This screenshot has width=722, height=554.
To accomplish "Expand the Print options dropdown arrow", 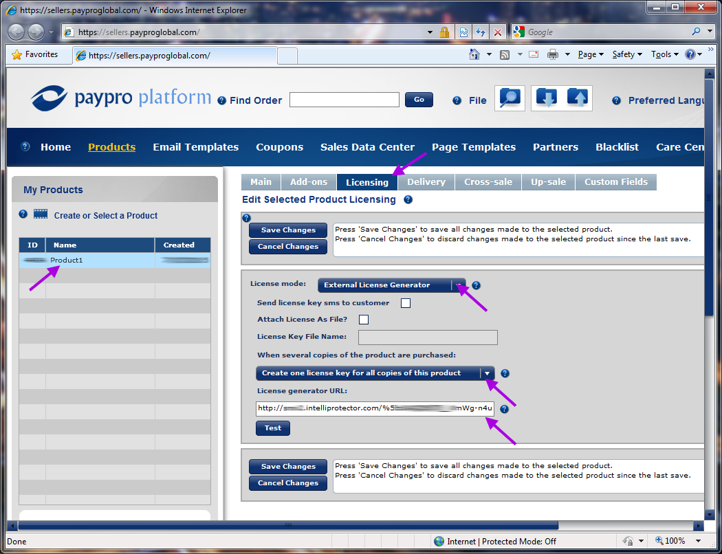I will pos(568,54).
